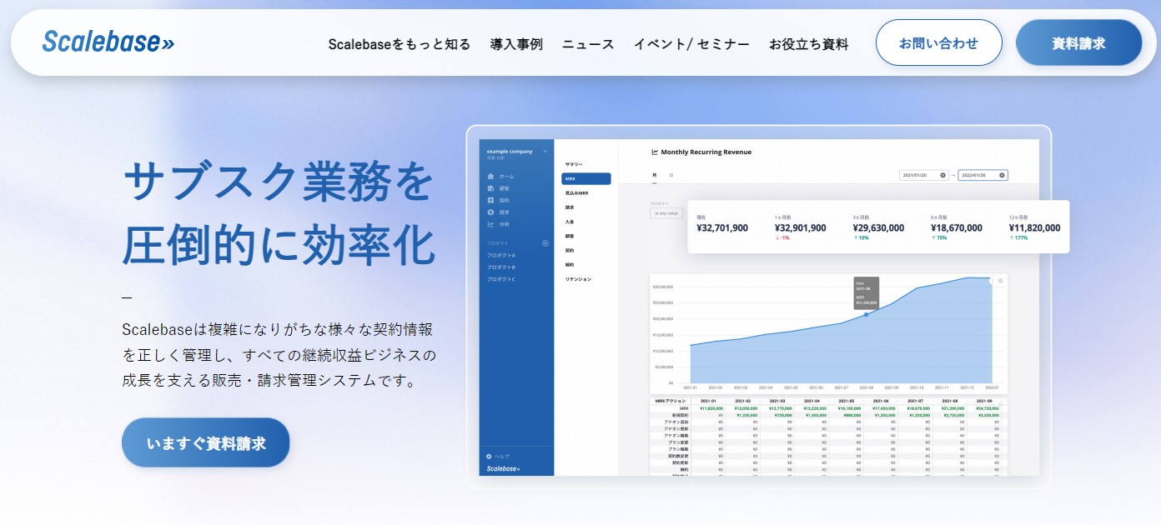This screenshot has height=525, width=1161.
Task: Click the gear icon on the chart
Action: [1000, 281]
